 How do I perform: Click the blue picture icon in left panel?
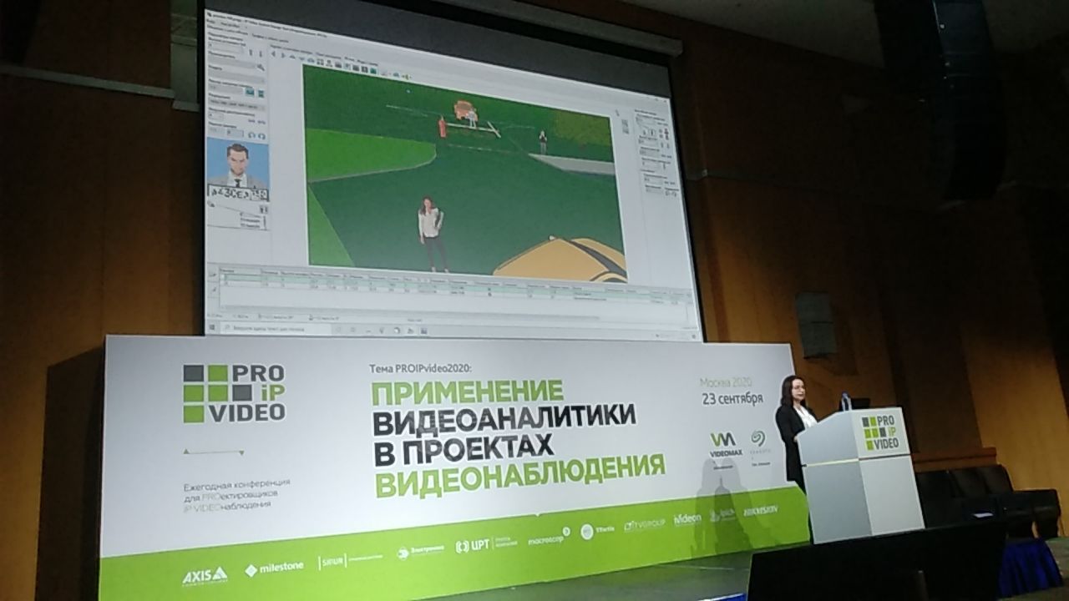pyautogui.click(x=250, y=92)
